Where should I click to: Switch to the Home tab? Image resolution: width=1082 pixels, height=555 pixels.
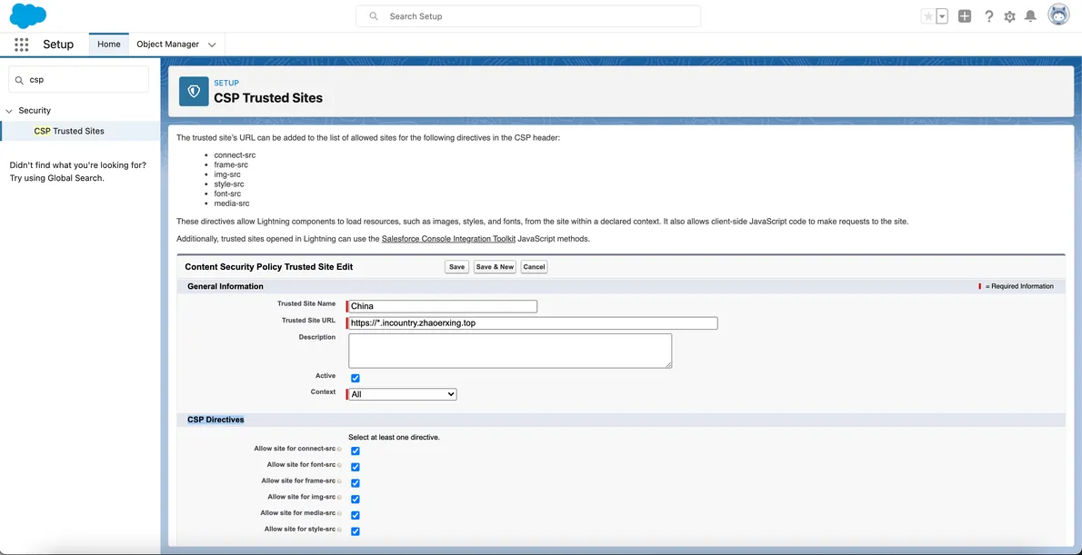click(x=109, y=45)
